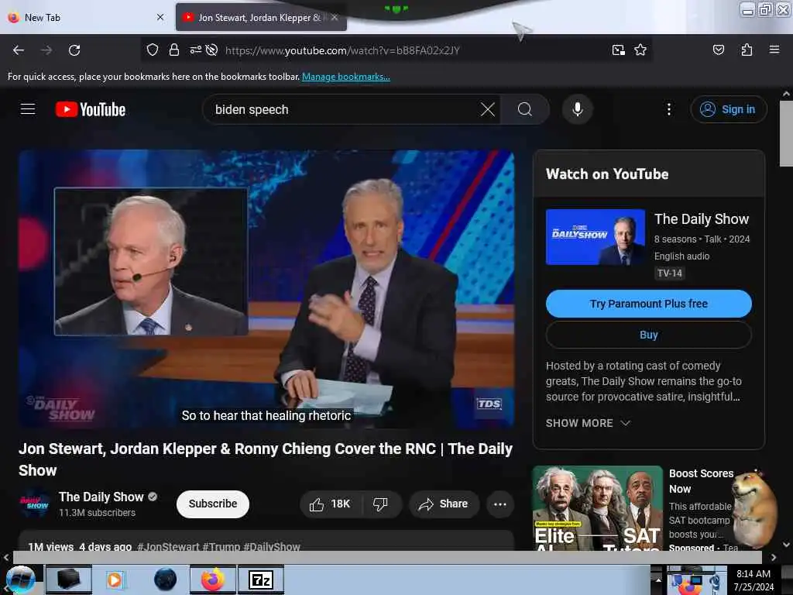Reload the page with the refresh icon

[74, 50]
